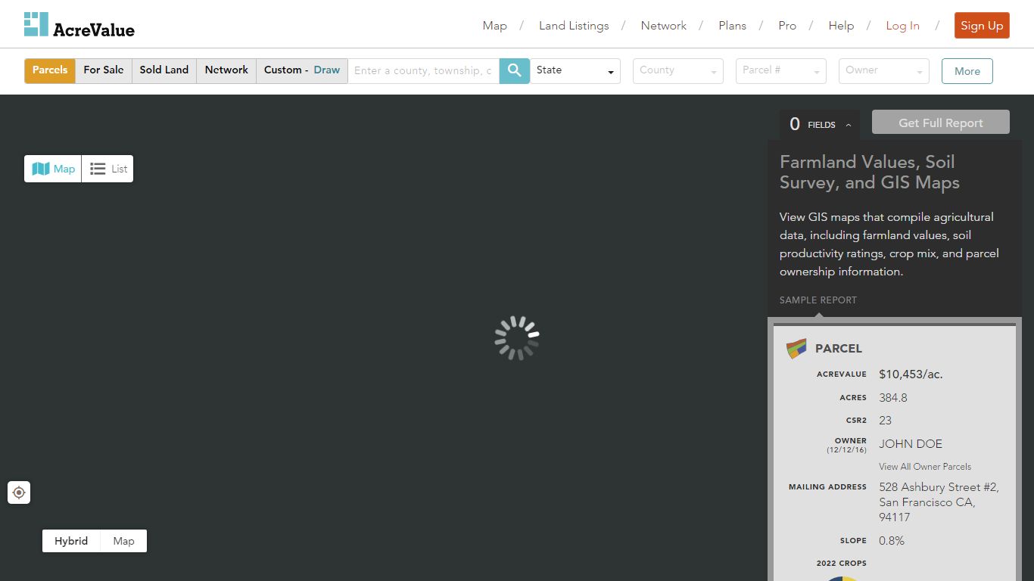The height and width of the screenshot is (581, 1034).
Task: Select plain Map basemap
Action: click(123, 541)
